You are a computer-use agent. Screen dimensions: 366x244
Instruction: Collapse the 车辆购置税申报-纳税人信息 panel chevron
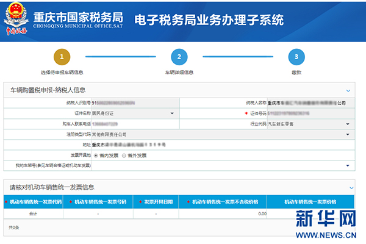point(348,91)
